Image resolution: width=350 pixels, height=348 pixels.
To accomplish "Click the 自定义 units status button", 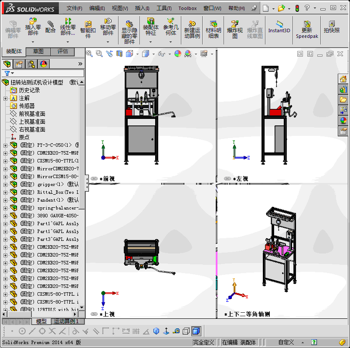I will click(286, 342).
